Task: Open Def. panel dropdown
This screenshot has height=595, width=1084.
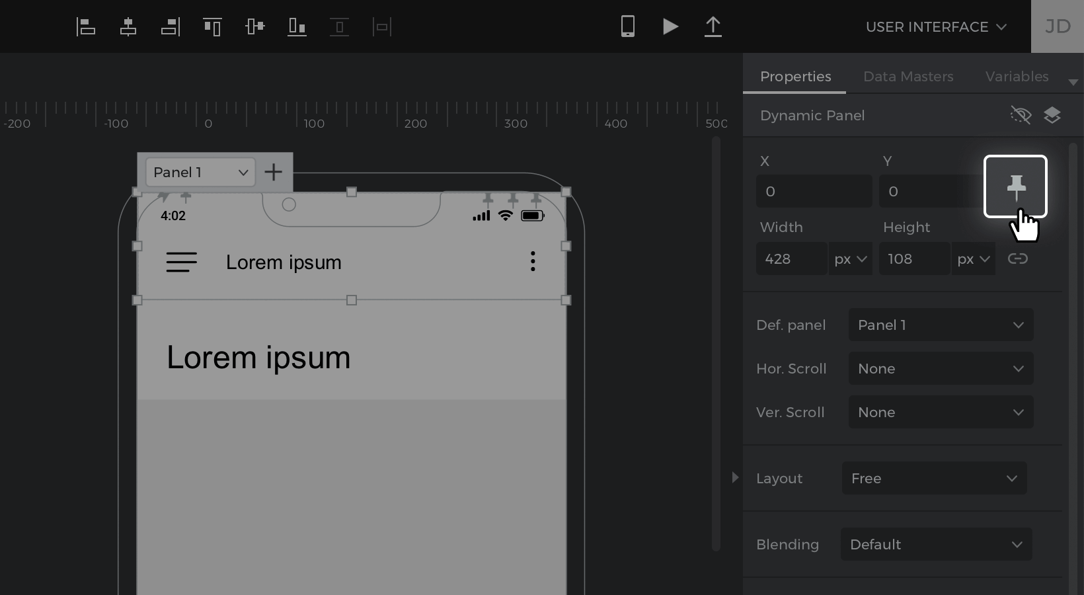Action: coord(941,325)
